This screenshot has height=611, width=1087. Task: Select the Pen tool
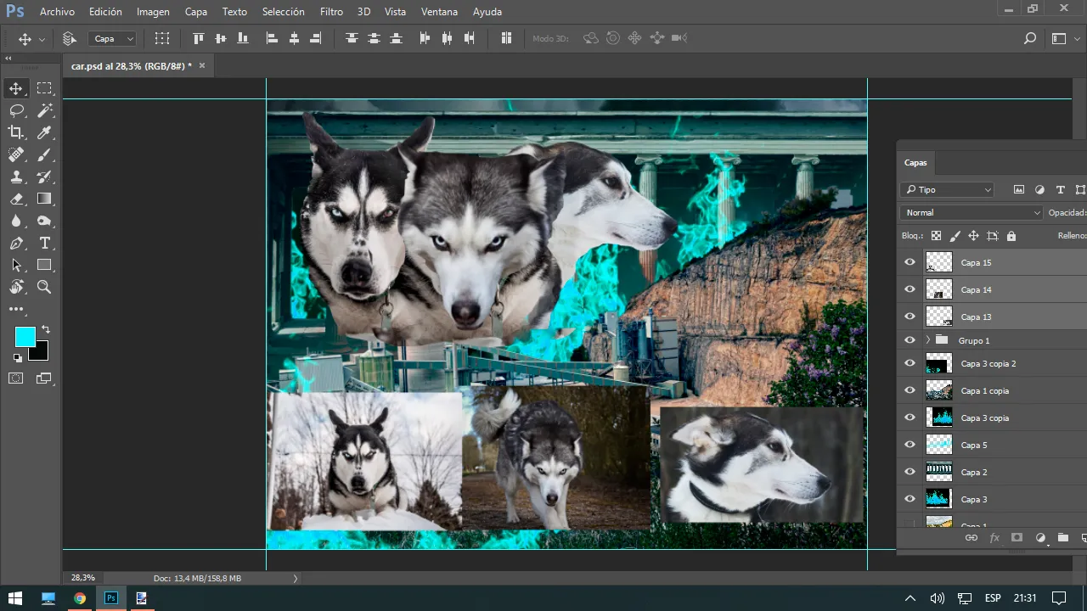click(16, 244)
